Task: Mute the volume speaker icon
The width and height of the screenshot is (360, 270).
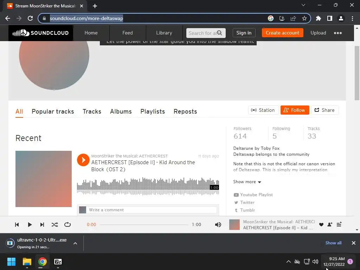Action: [x=218, y=225]
